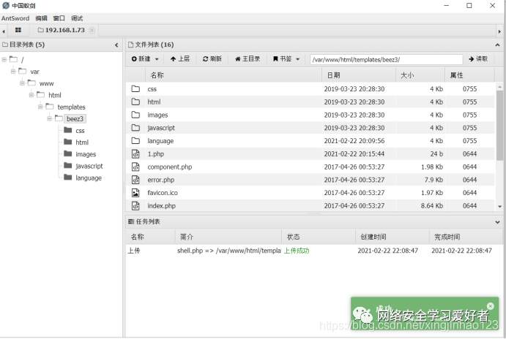Select the favicon.ico file name
Viewport: 506px width, 339px height.
[163, 193]
